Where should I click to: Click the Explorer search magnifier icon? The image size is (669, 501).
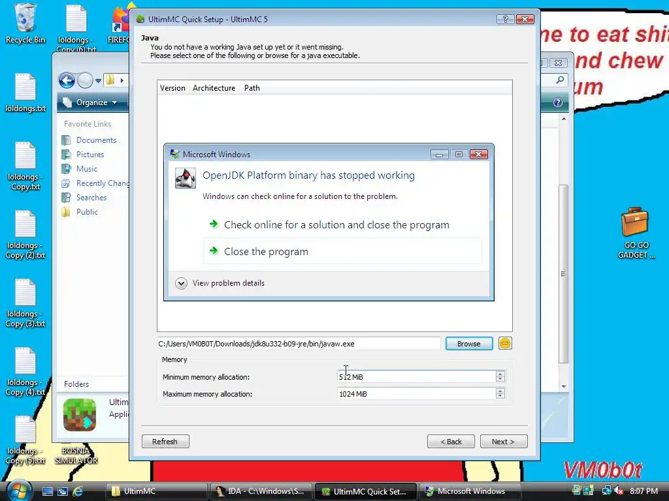(560, 80)
